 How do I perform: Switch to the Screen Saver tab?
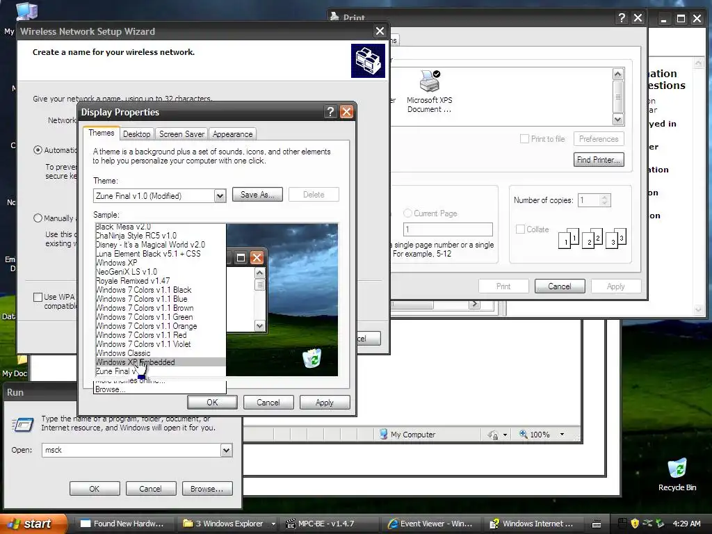click(181, 134)
